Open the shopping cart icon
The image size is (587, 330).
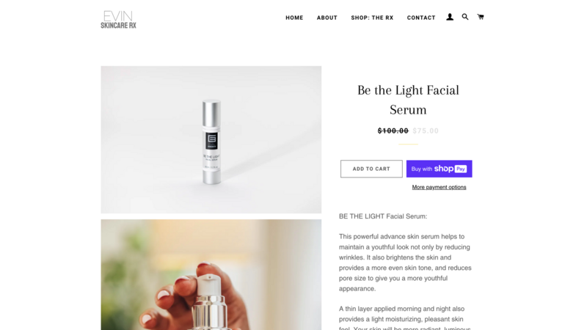[x=481, y=17]
